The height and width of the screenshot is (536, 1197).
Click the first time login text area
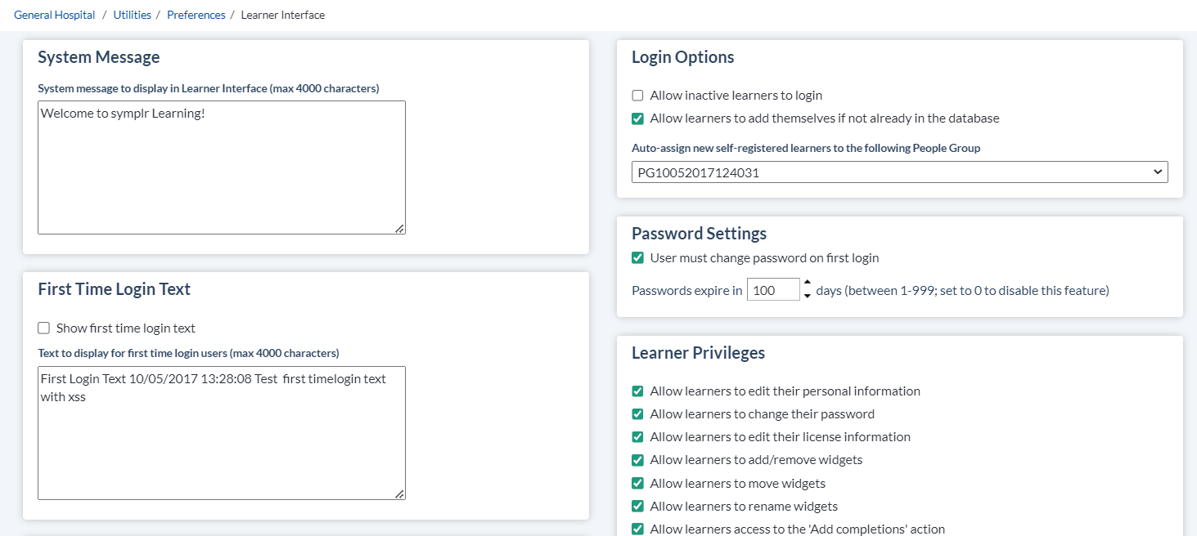(x=221, y=433)
